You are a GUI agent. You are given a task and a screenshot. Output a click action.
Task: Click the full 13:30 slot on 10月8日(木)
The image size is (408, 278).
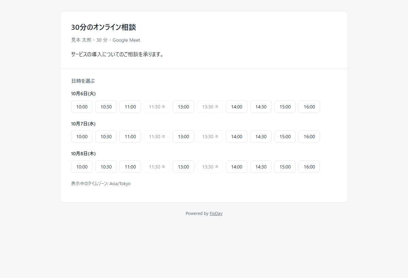[x=210, y=167]
